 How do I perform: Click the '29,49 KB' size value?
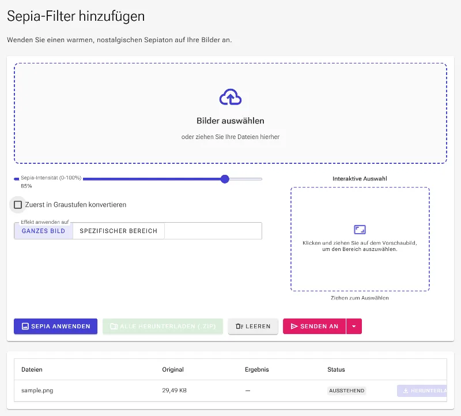coord(175,391)
